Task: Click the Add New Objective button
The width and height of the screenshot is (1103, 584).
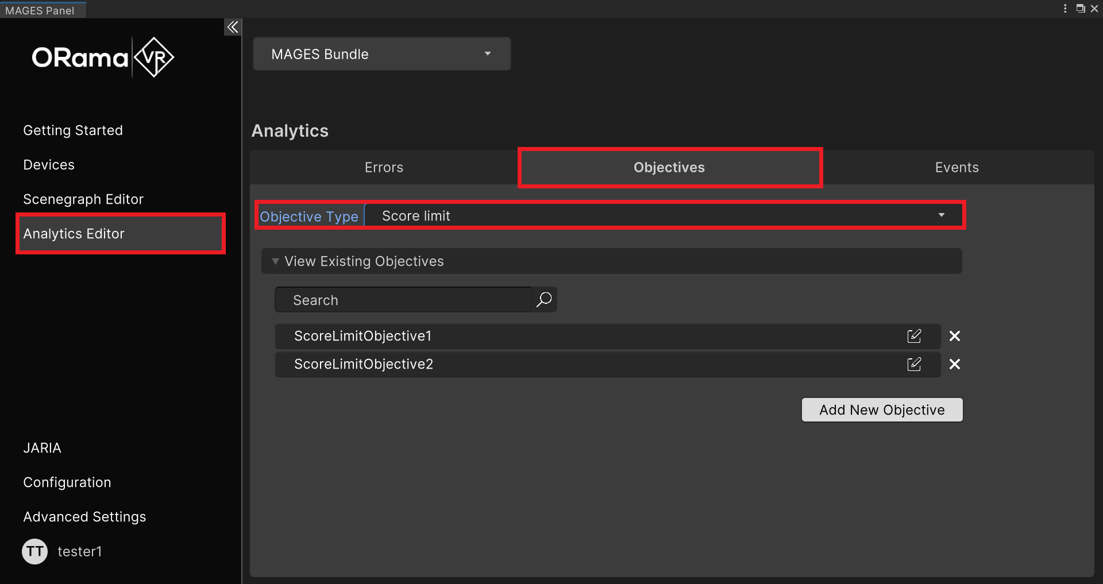Action: tap(882, 410)
